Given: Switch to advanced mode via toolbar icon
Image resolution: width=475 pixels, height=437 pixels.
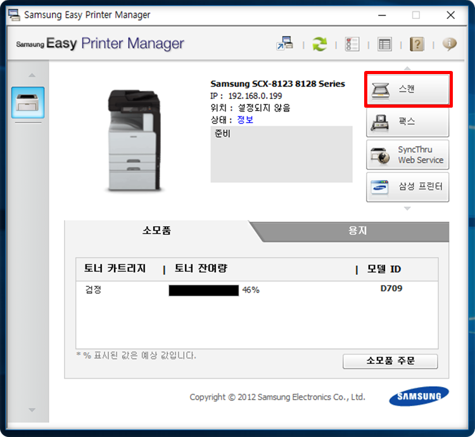Looking at the screenshot, I should click(x=285, y=44).
